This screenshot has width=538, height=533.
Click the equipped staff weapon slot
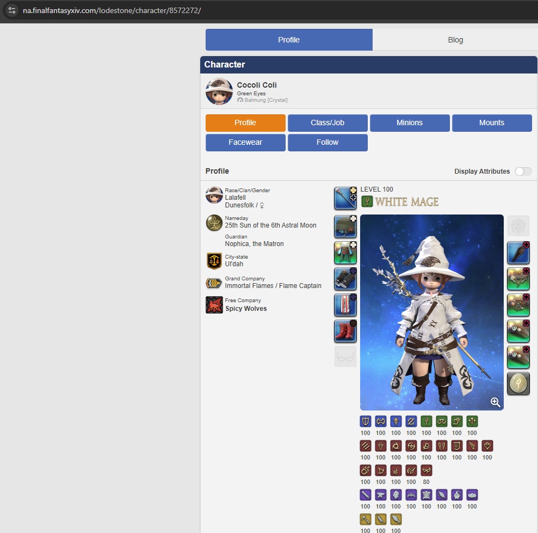tap(345, 199)
